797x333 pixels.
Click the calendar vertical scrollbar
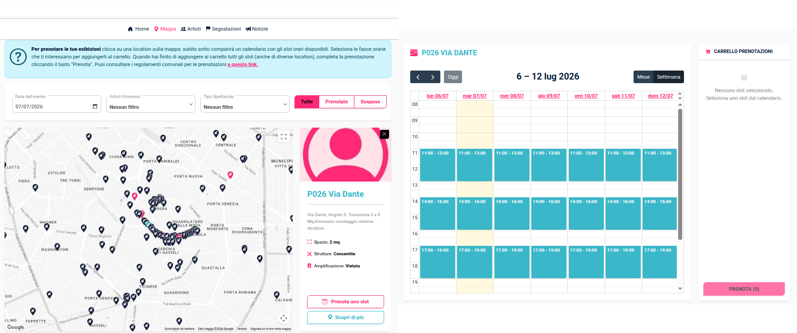click(x=680, y=174)
